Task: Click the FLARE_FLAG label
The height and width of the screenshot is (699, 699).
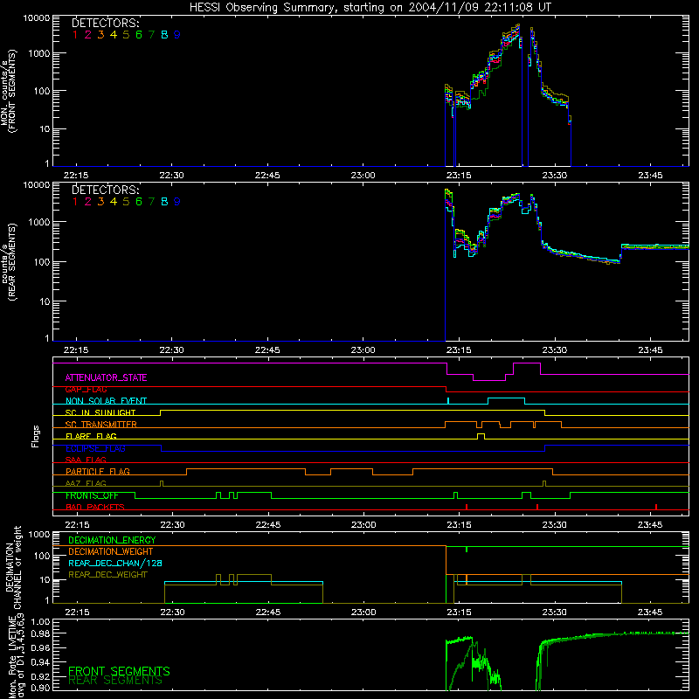Action: coord(91,436)
